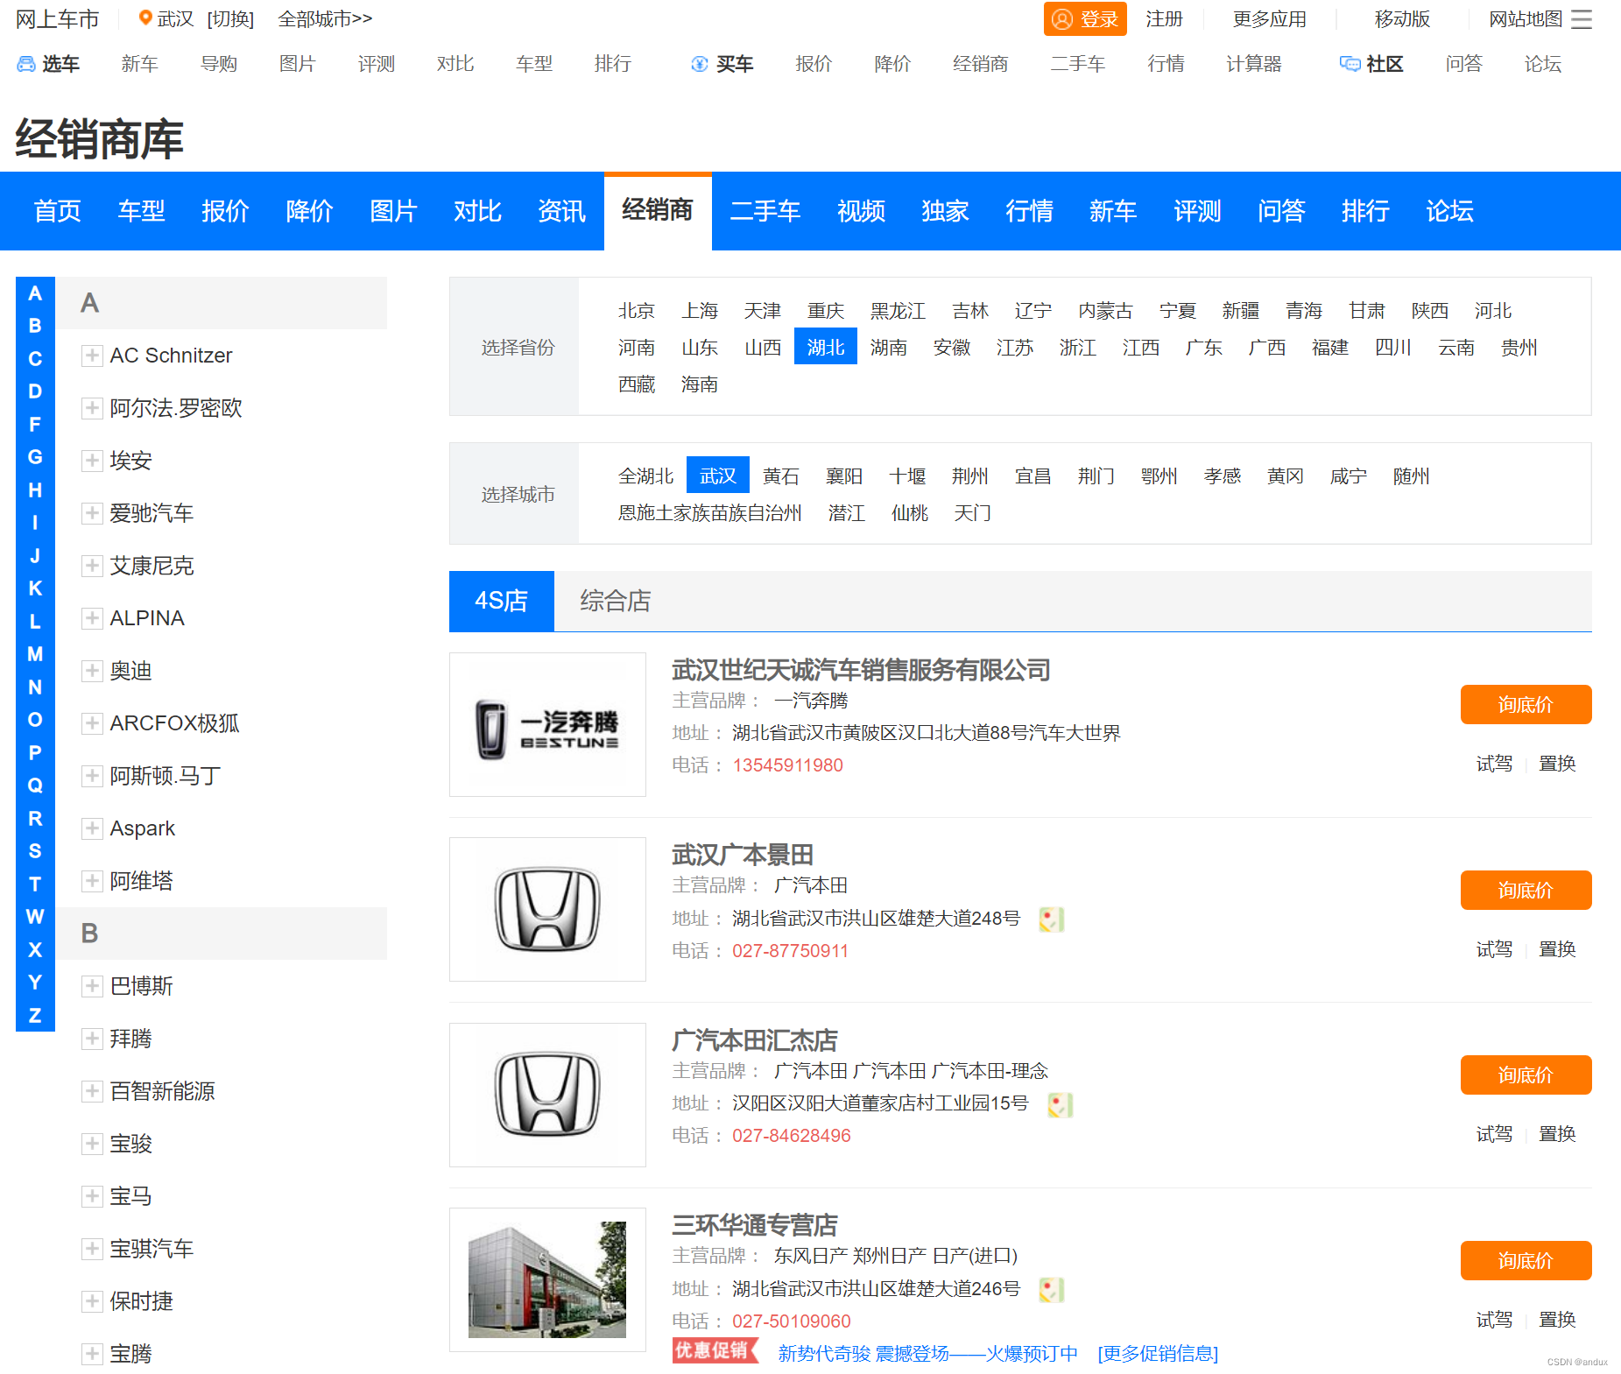Viewport: 1621px width, 1374px height.
Task: Expand the 宝马 brand node
Action: [x=92, y=1196]
